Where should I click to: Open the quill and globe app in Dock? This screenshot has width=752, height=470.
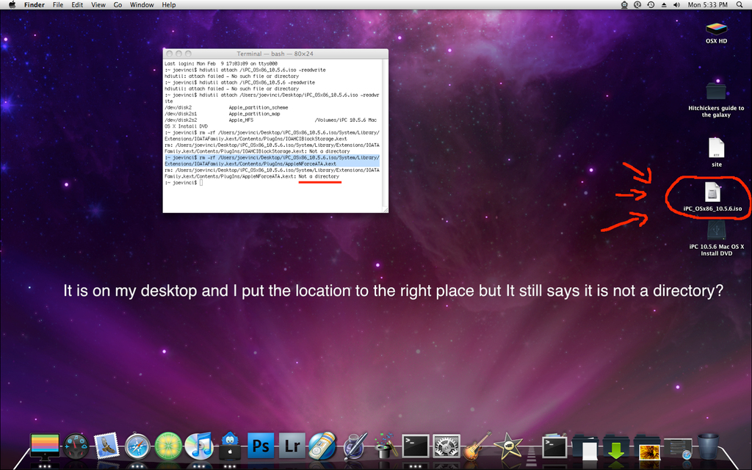click(x=355, y=446)
